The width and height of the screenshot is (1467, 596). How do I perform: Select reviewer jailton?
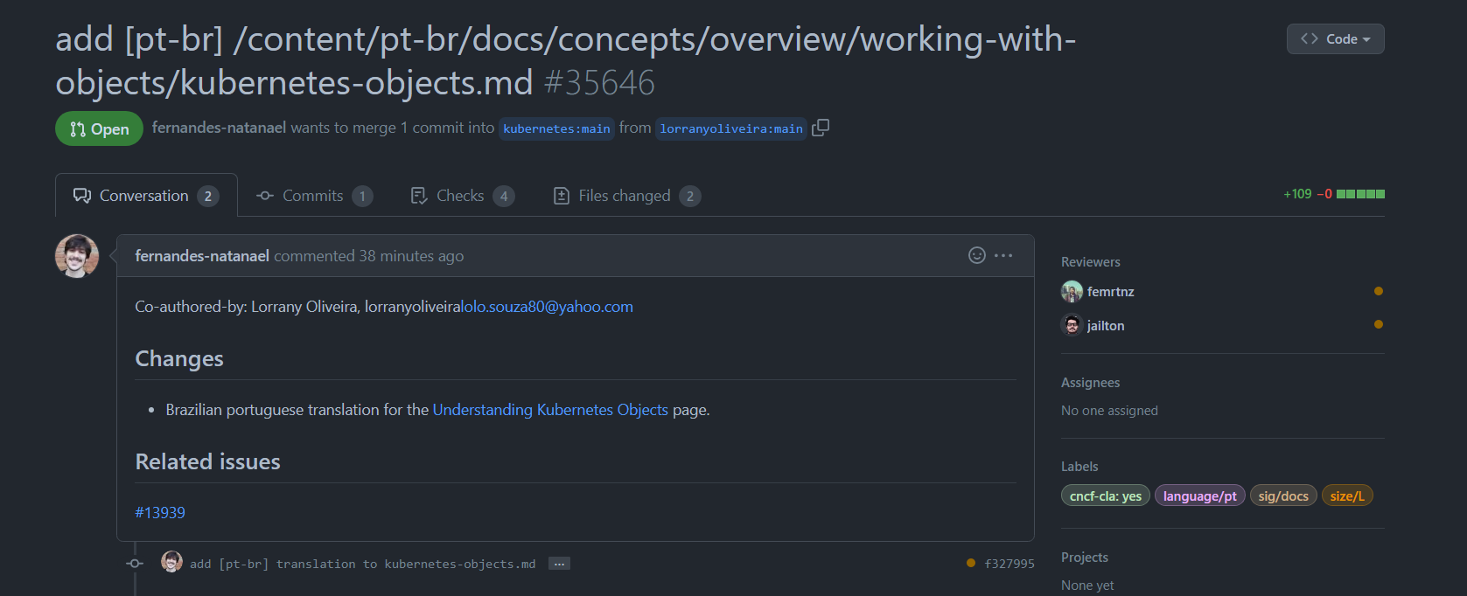coord(1106,326)
